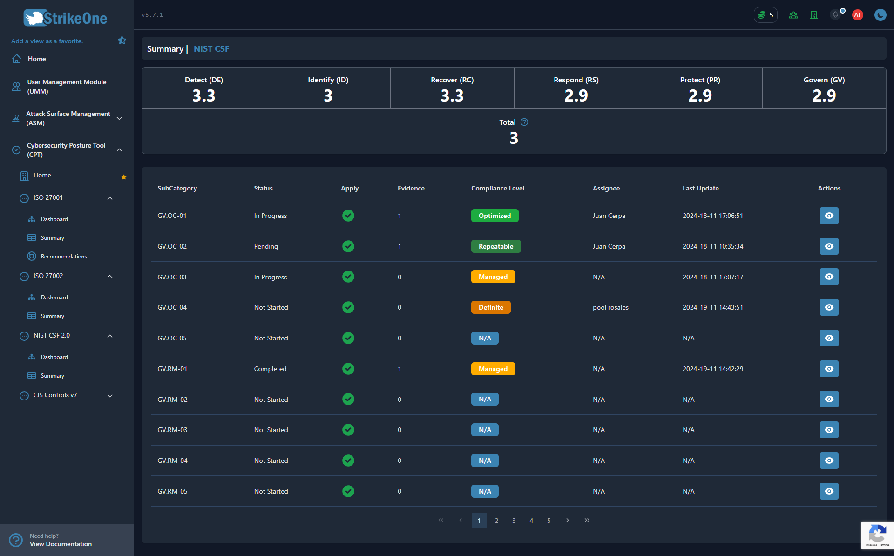
Task: Click the Total score help icon
Action: (x=524, y=122)
